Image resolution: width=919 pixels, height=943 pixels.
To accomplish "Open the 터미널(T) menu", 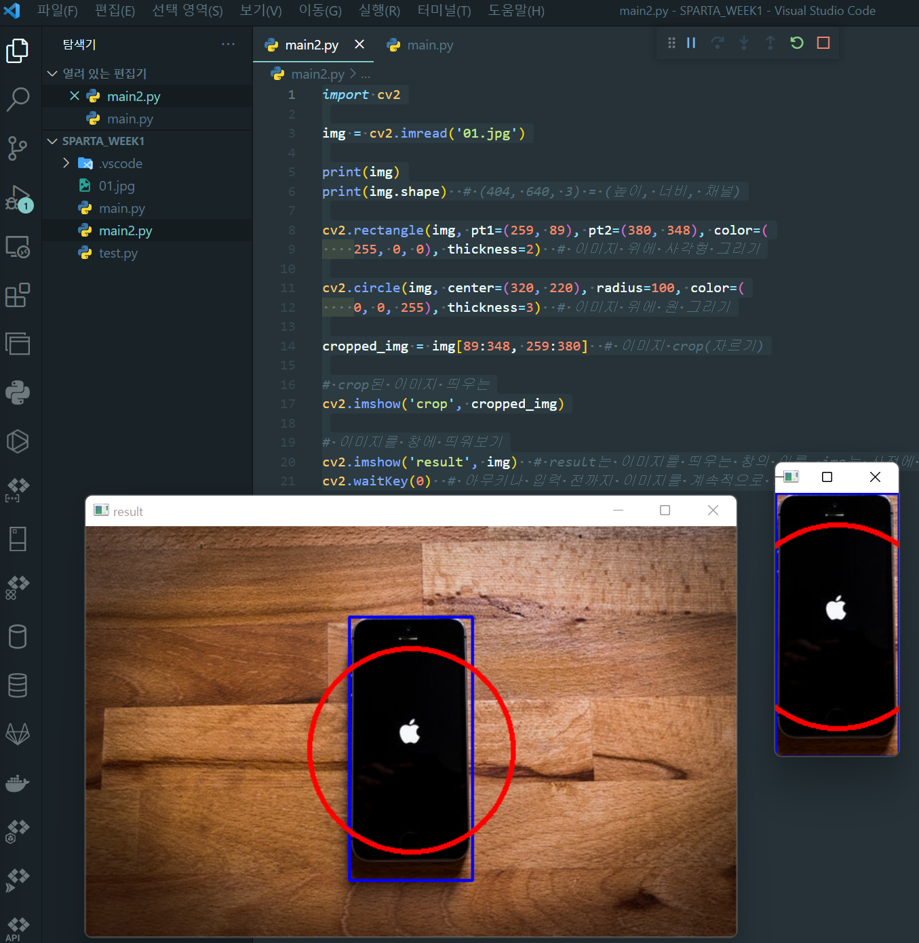I will pyautogui.click(x=444, y=11).
